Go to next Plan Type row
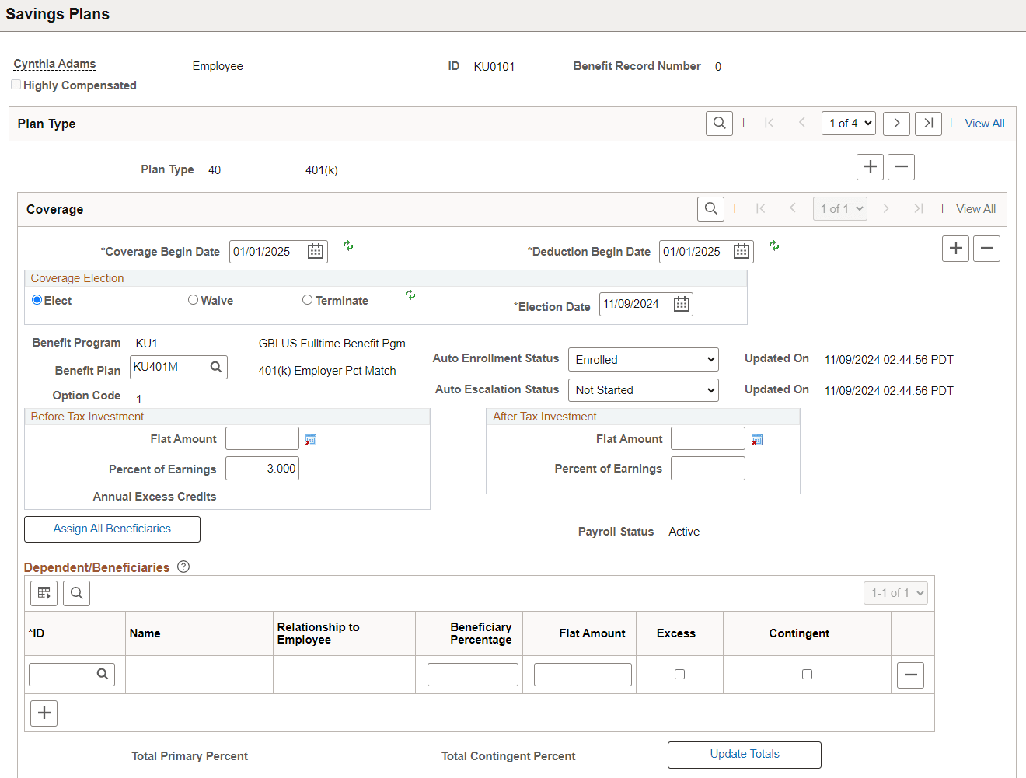 tap(897, 123)
